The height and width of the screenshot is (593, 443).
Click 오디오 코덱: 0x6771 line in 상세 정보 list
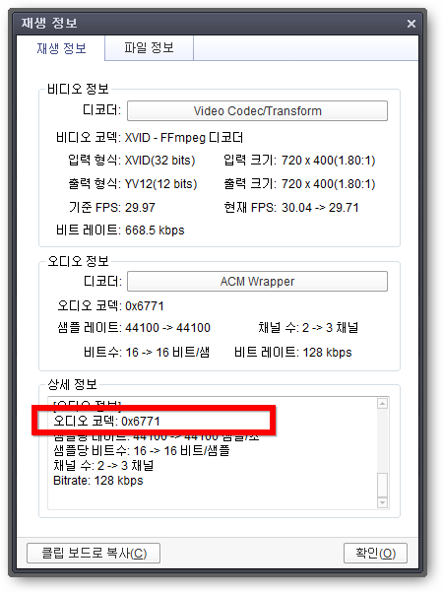(x=106, y=421)
